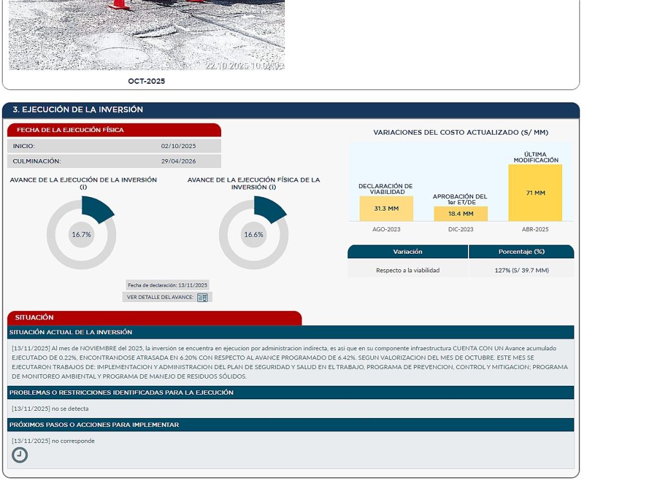Click the 16.7% investment execution donut chart
The width and height of the screenshot is (660, 483).
pos(82,234)
